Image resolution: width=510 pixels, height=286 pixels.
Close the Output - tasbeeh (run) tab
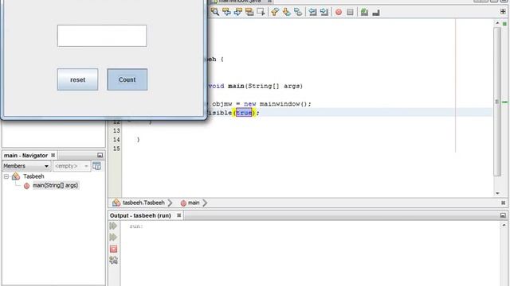pos(178,215)
